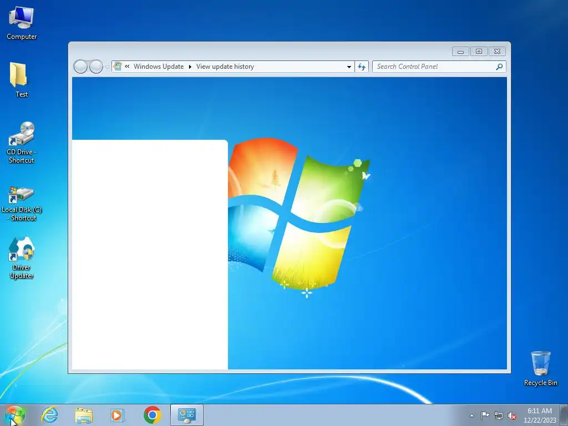The height and width of the screenshot is (426, 568).
Task: Launch Windows Media Player from taskbar
Action: coord(118,415)
